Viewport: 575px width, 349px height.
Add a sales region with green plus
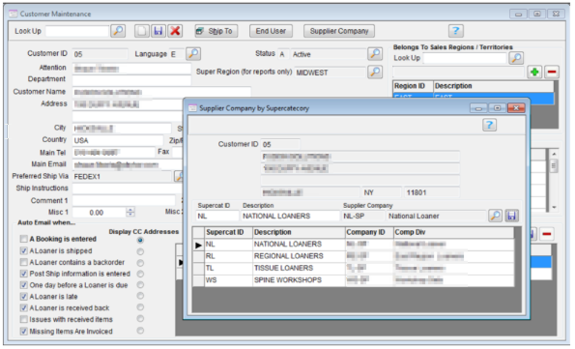pyautogui.click(x=534, y=72)
